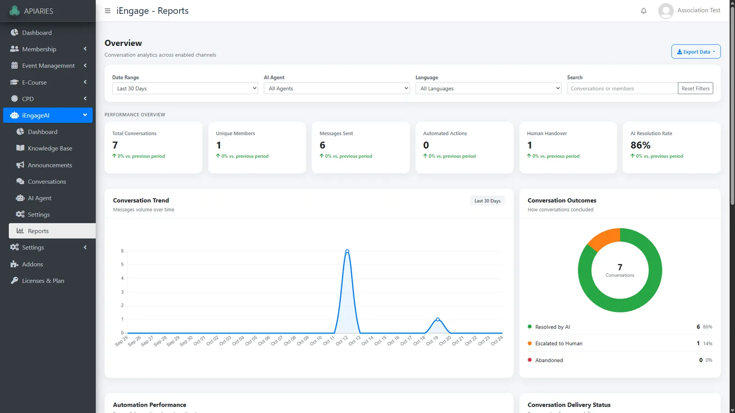Click the Addons puzzle piece icon

pos(15,264)
